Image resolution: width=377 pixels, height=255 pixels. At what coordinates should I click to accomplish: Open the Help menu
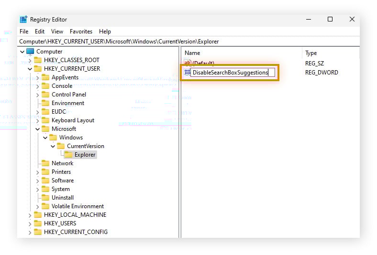(x=105, y=32)
